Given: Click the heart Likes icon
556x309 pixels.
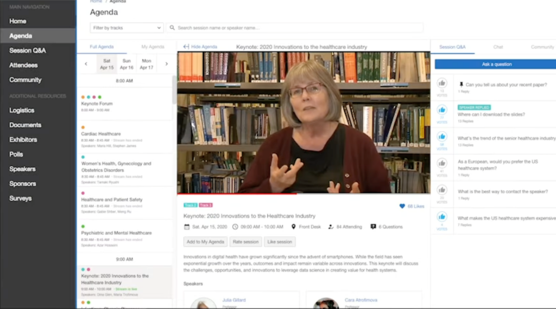Looking at the screenshot, I should [402, 206].
